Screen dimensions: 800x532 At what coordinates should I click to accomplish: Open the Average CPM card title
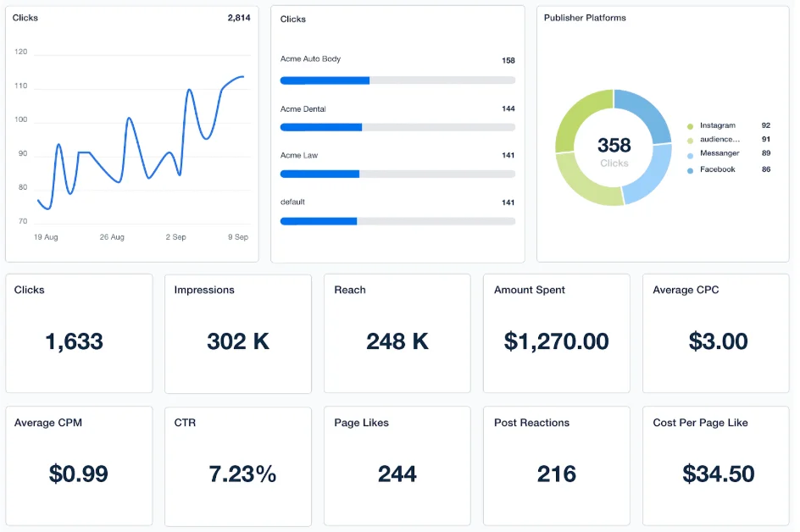pyautogui.click(x=47, y=423)
